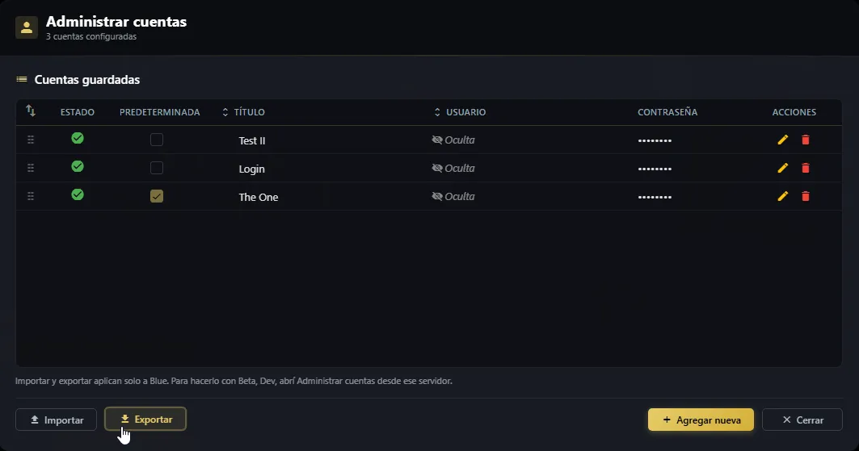The width and height of the screenshot is (859, 451).
Task: Edit the Login account with pencil icon
Action: (x=783, y=168)
